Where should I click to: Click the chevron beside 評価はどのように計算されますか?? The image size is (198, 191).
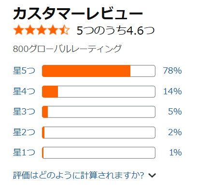(152, 176)
